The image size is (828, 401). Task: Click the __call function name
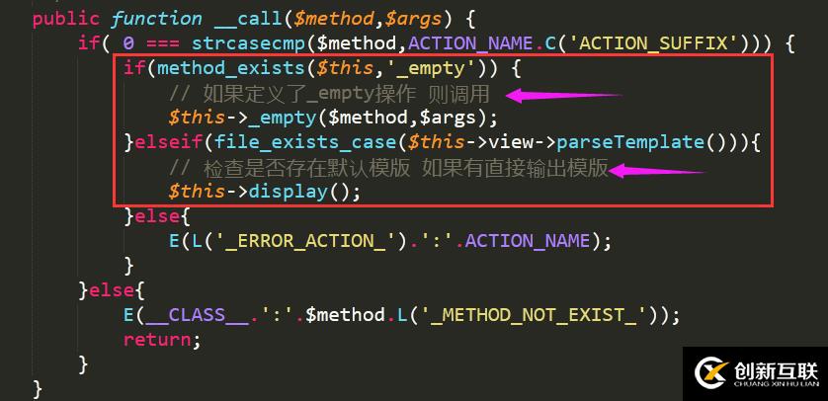click(249, 19)
